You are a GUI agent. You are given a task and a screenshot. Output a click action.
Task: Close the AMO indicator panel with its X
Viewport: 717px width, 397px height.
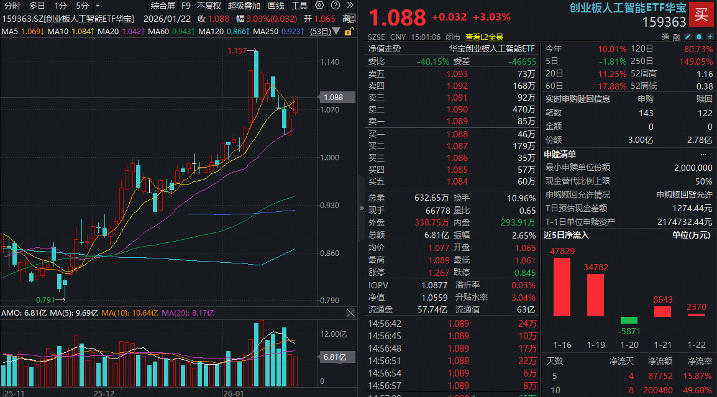coord(350,313)
